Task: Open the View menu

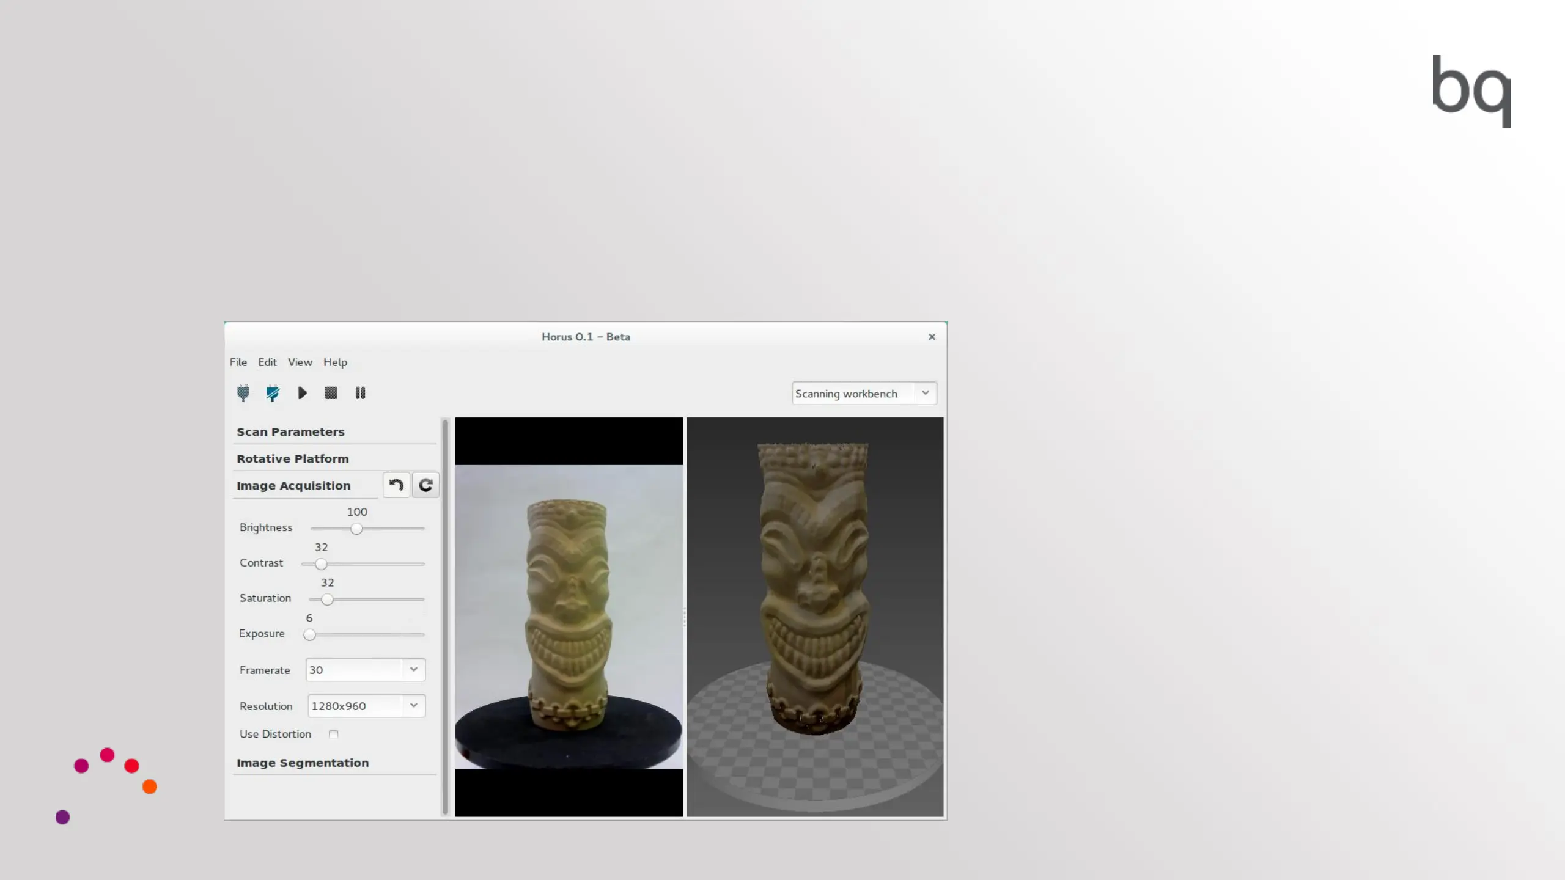Action: 300,362
